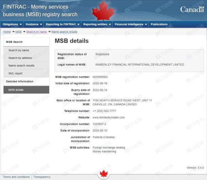Select Name search results in sidebar
207x180 pixels.
(x=26, y=65)
